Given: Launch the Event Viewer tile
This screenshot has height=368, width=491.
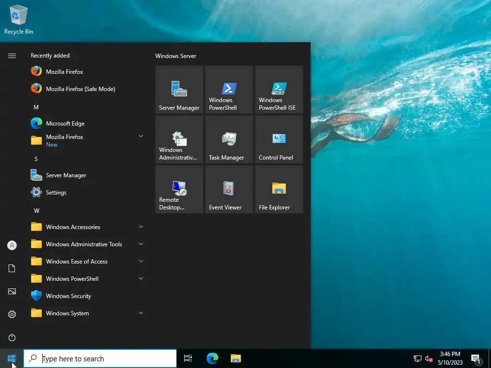Looking at the screenshot, I should point(229,189).
